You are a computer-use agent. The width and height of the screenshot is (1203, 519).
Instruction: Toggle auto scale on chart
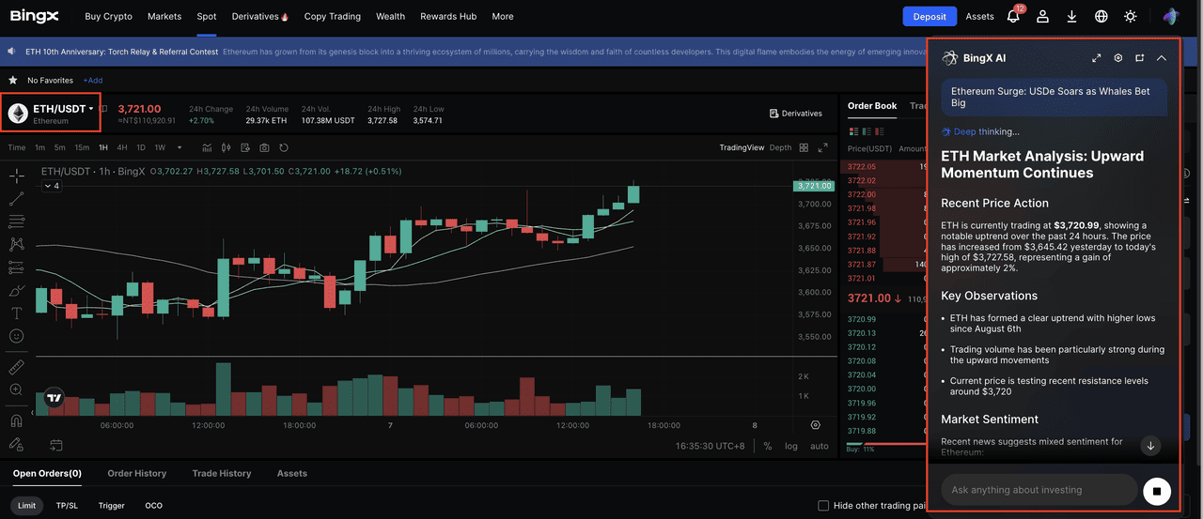pos(820,446)
